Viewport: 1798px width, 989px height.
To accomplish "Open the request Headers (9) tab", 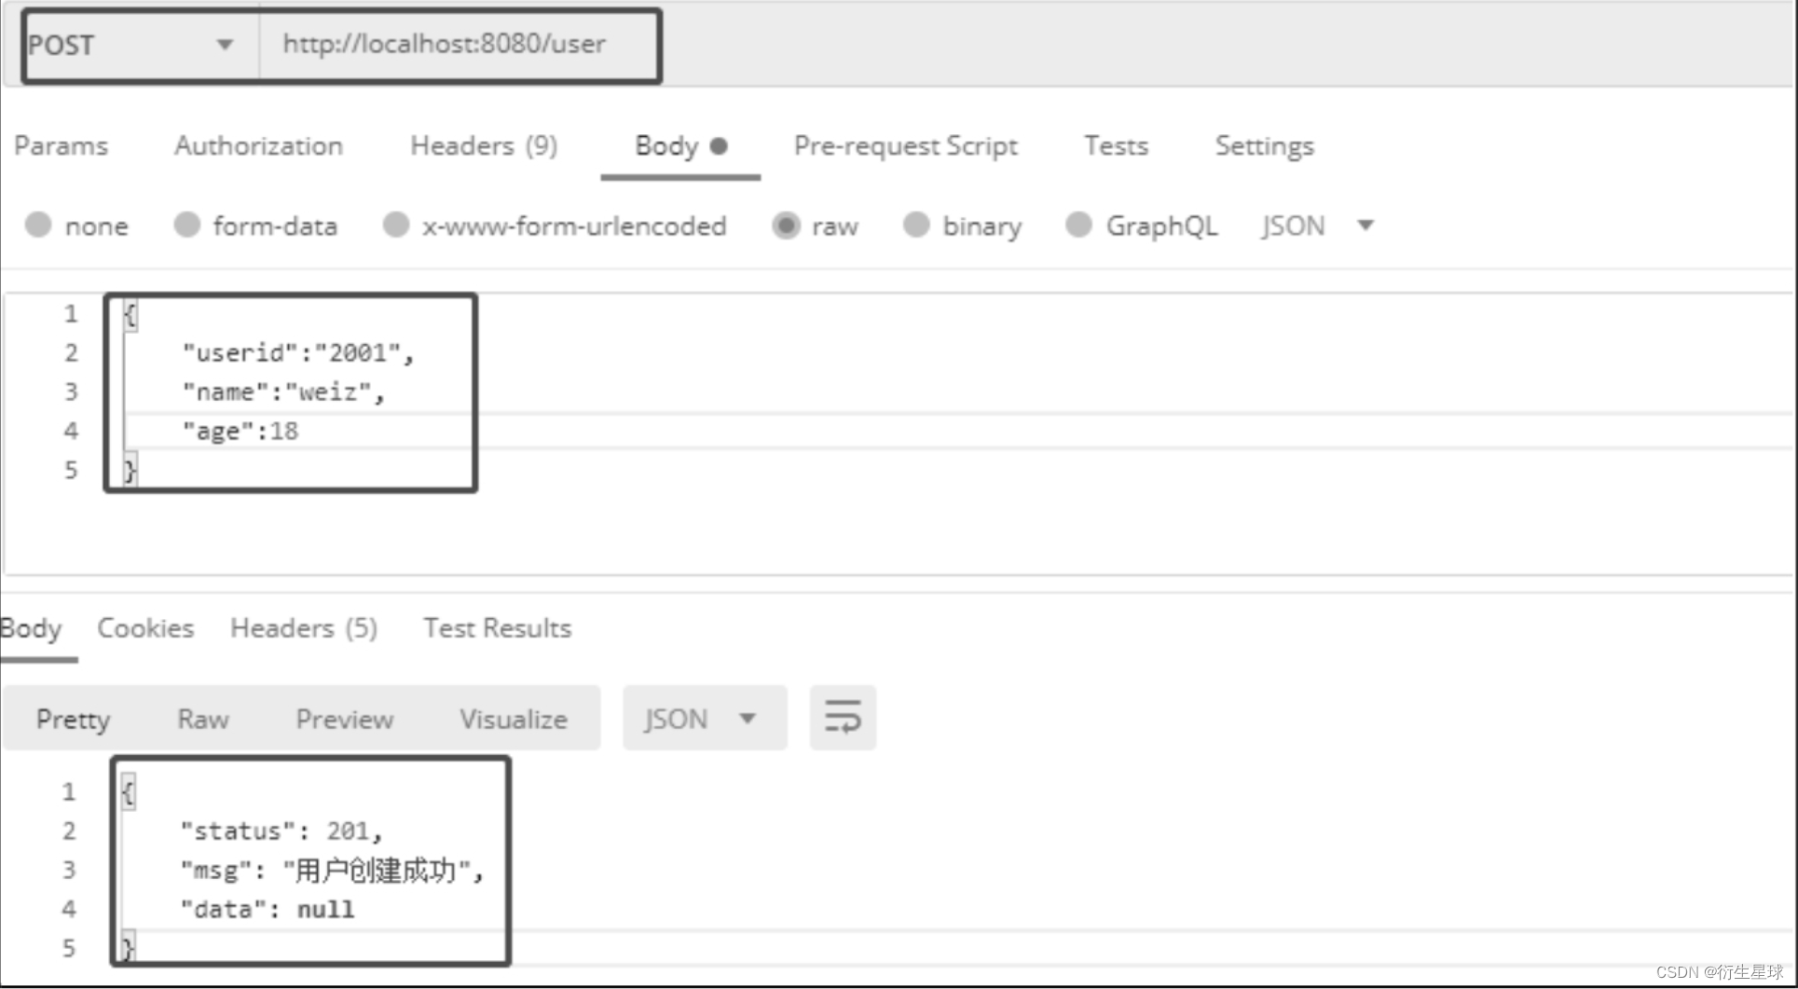I will (484, 146).
